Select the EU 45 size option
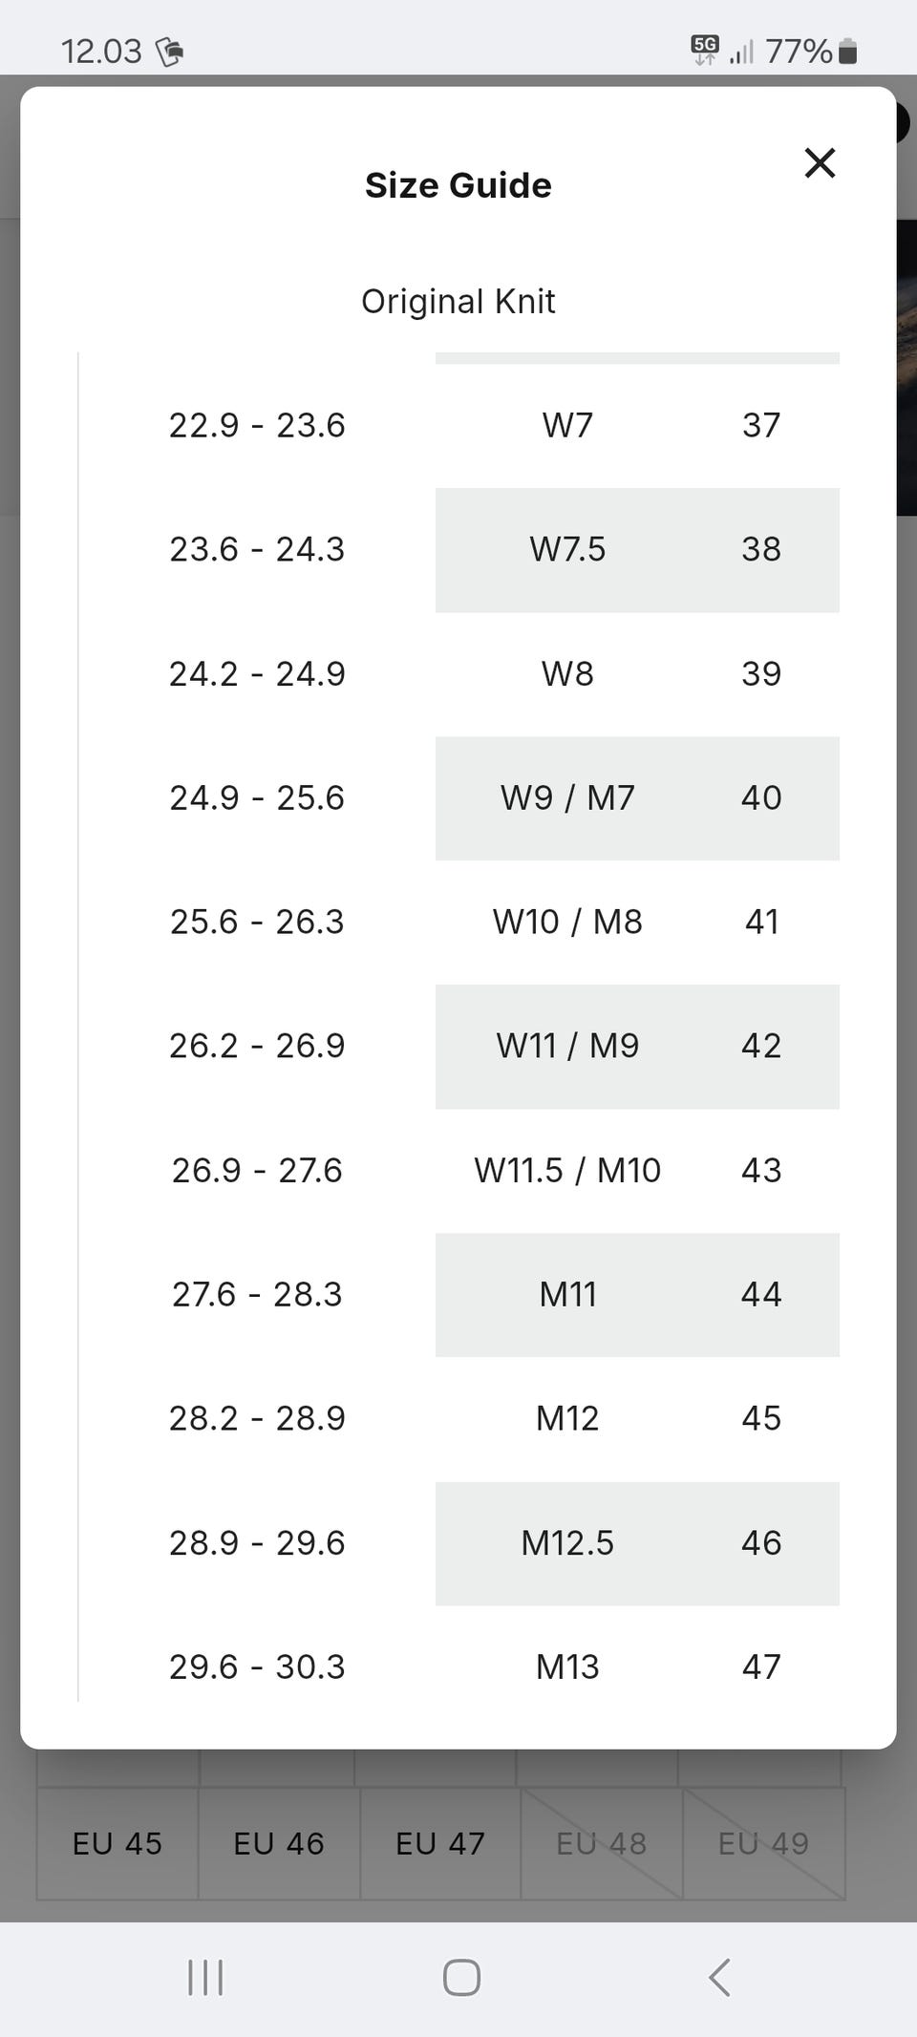The image size is (917, 2037). tap(117, 1843)
